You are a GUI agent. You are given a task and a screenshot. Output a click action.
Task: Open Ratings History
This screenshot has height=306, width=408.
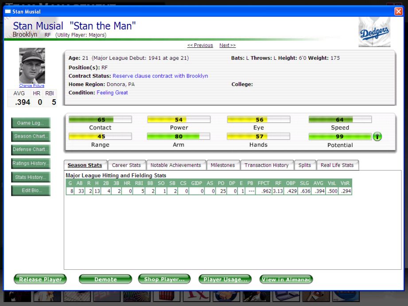point(31,163)
